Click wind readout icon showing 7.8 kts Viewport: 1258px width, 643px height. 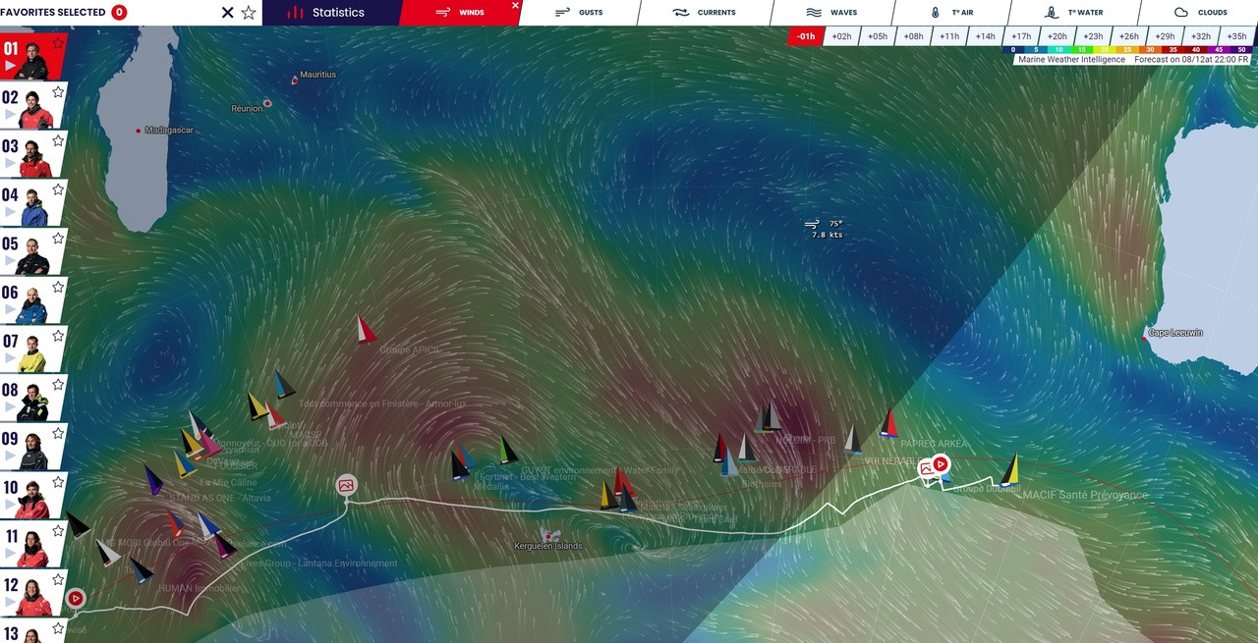(812, 224)
